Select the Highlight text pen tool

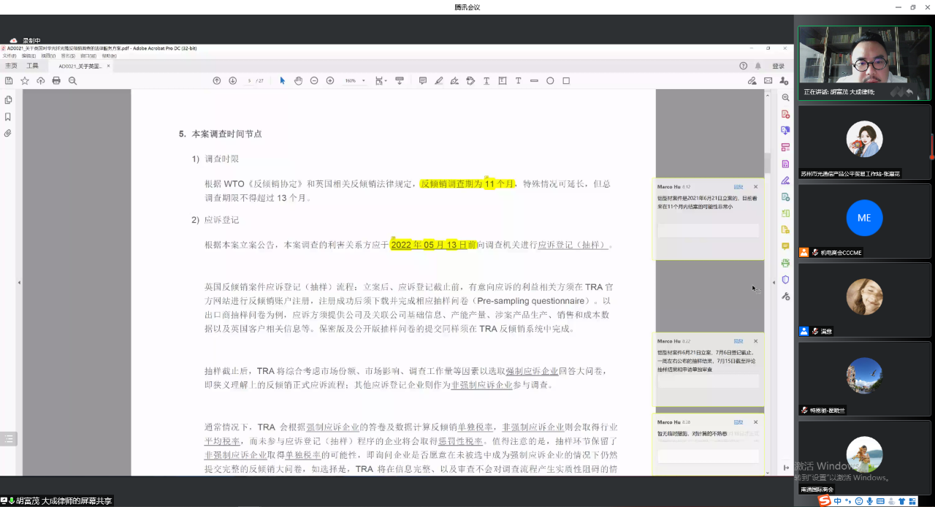439,80
